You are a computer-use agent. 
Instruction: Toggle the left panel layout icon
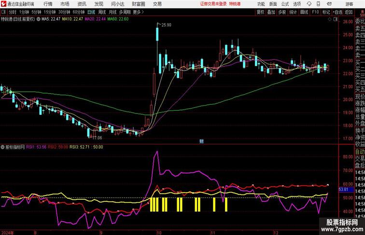[3, 12]
